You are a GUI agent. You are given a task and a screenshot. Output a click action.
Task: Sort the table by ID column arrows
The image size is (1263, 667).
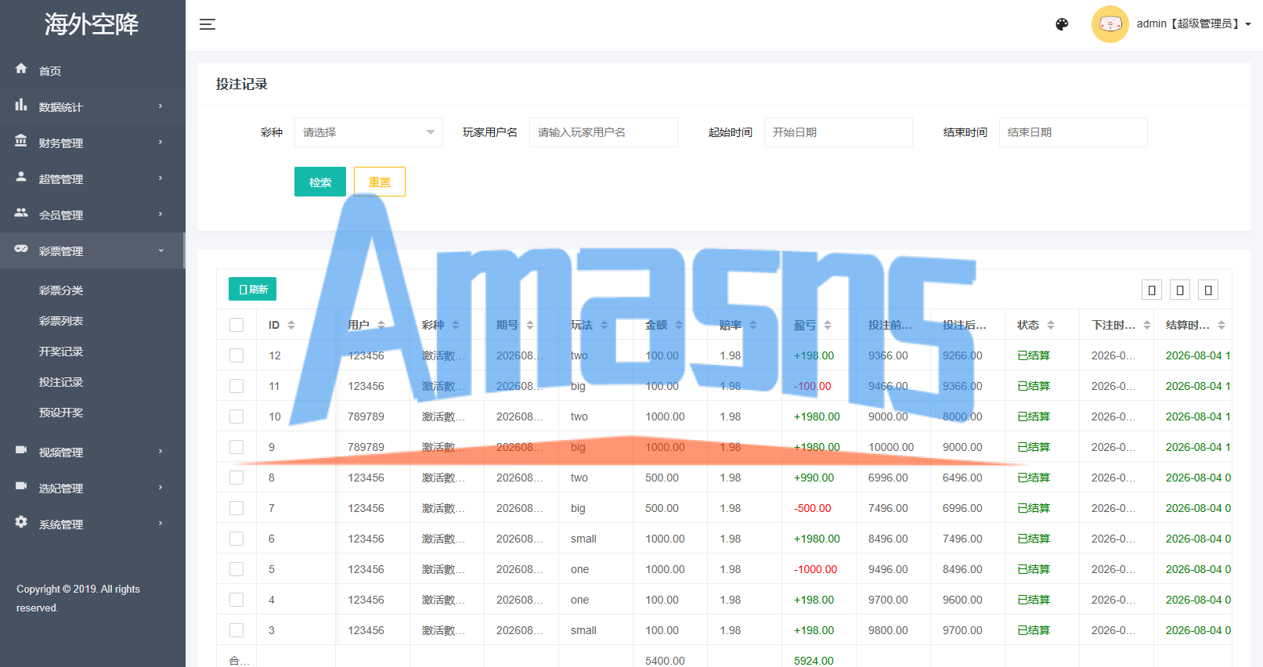tap(291, 325)
